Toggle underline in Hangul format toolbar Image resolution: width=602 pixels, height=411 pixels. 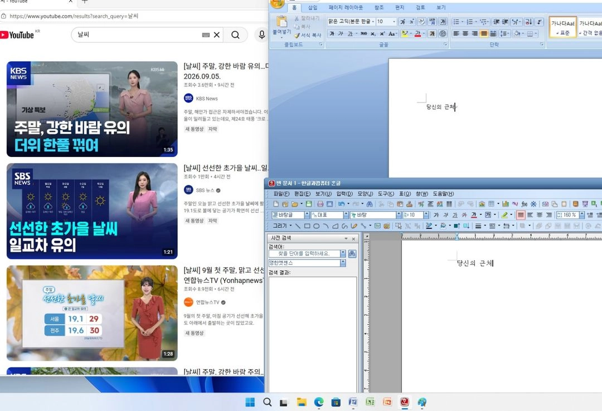pos(455,215)
